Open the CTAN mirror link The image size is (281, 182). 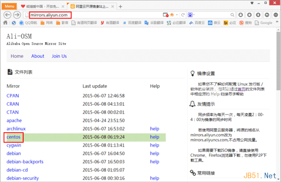(13, 112)
